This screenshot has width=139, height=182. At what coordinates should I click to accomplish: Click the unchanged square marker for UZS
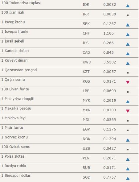(x=128, y=150)
